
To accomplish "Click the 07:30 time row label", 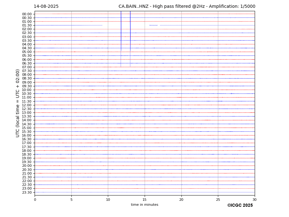I will coord(27,71).
